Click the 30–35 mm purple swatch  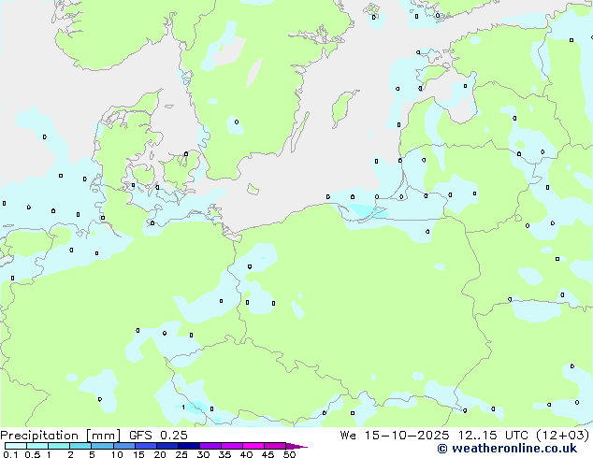210,446
